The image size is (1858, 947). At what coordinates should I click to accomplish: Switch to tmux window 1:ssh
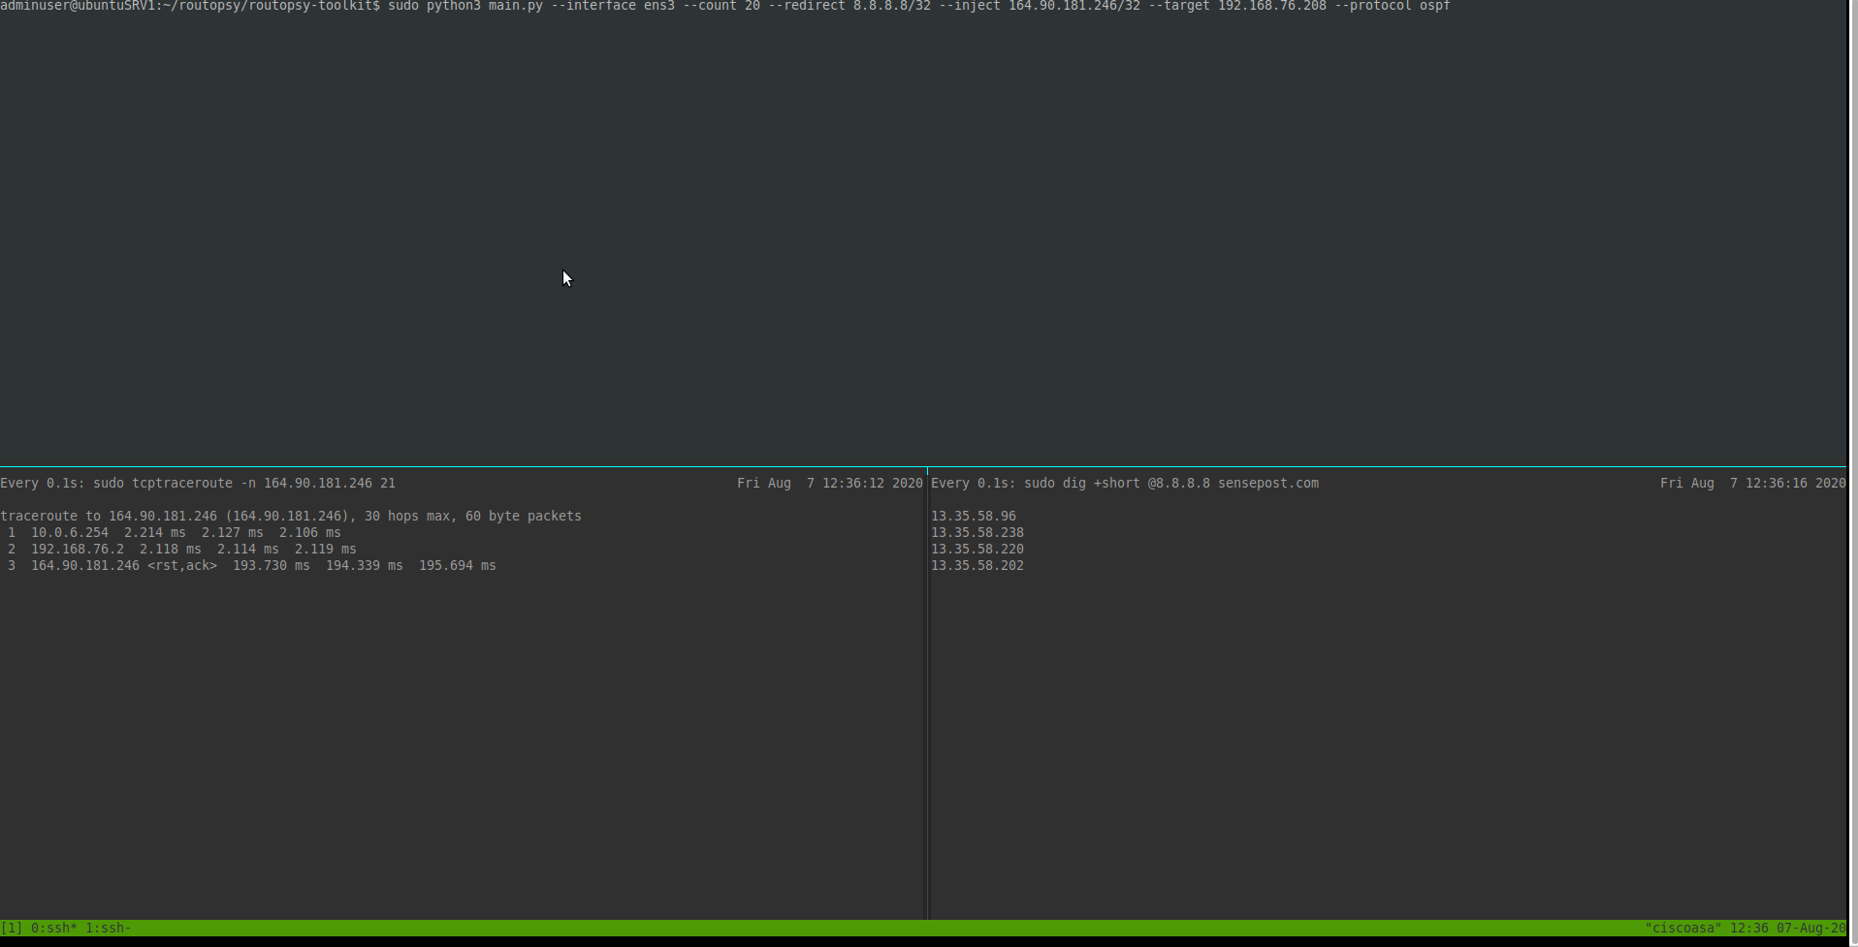pos(108,928)
